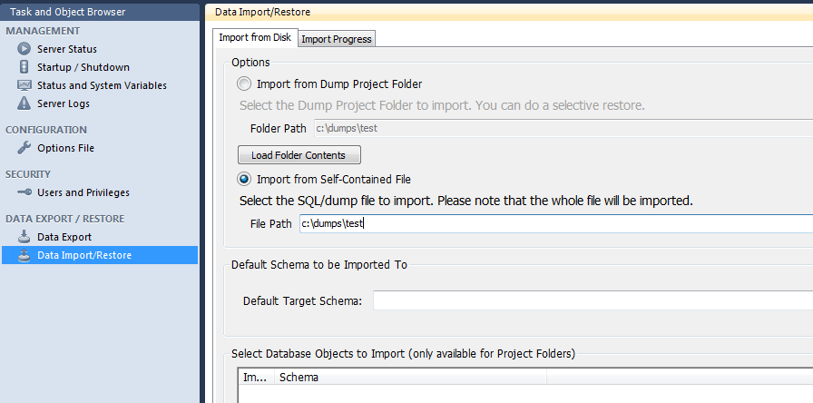The height and width of the screenshot is (403, 813).
Task: Click the Users and Privileges key icon
Action: click(24, 192)
